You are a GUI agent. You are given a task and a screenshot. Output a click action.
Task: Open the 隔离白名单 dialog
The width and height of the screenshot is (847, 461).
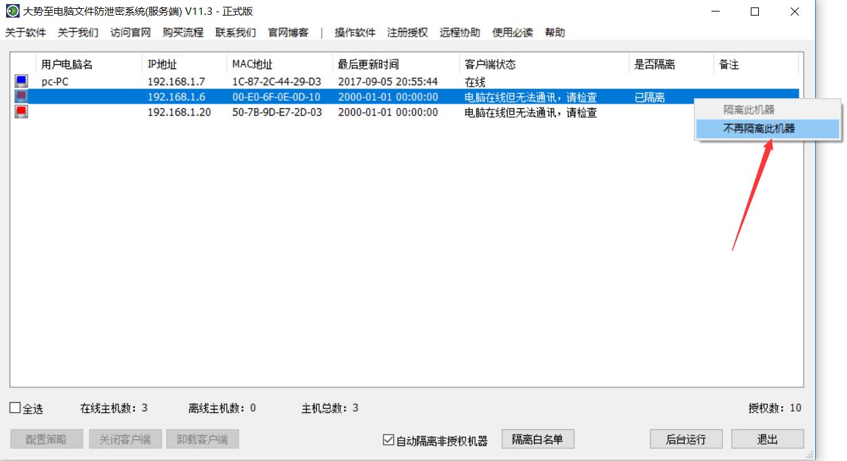537,439
